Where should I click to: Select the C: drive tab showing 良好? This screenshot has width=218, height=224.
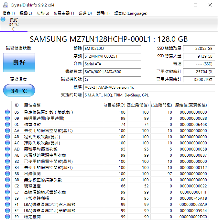[x=14, y=24]
